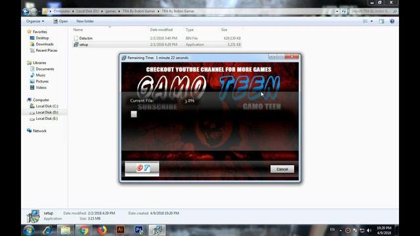
Task: Click the refresh button beside address bar
Action: (x=344, y=11)
